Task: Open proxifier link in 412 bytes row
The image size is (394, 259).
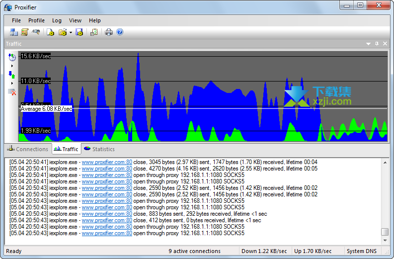Action: (x=107, y=220)
